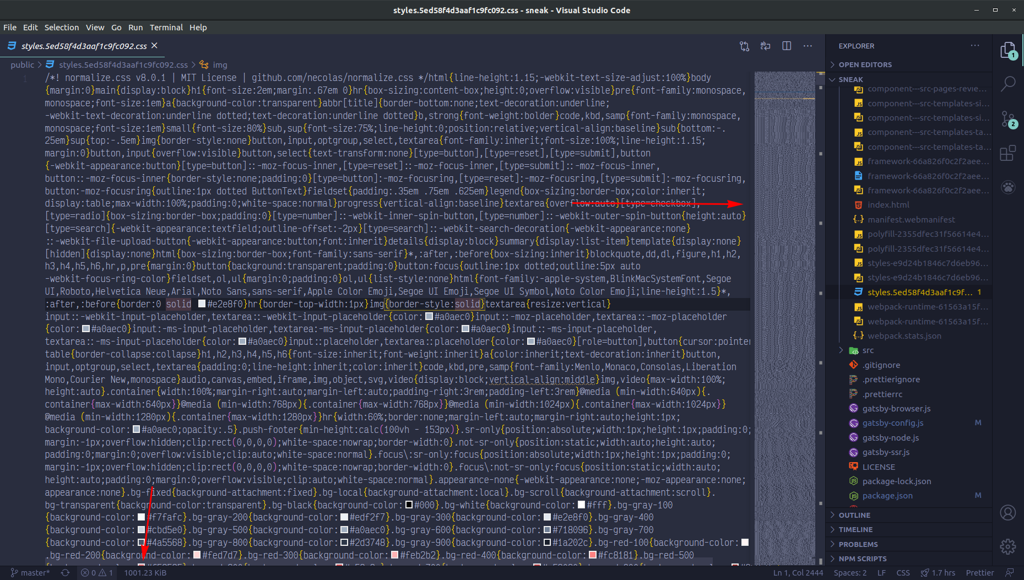Click the master* branch in status bar
The image size is (1024, 580).
[30, 573]
